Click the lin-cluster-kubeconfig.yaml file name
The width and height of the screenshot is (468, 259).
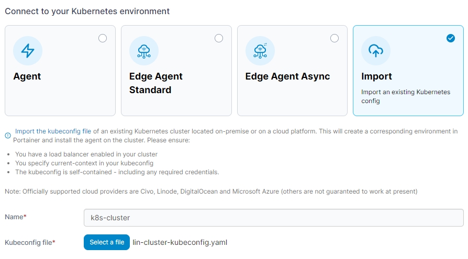(x=180, y=242)
